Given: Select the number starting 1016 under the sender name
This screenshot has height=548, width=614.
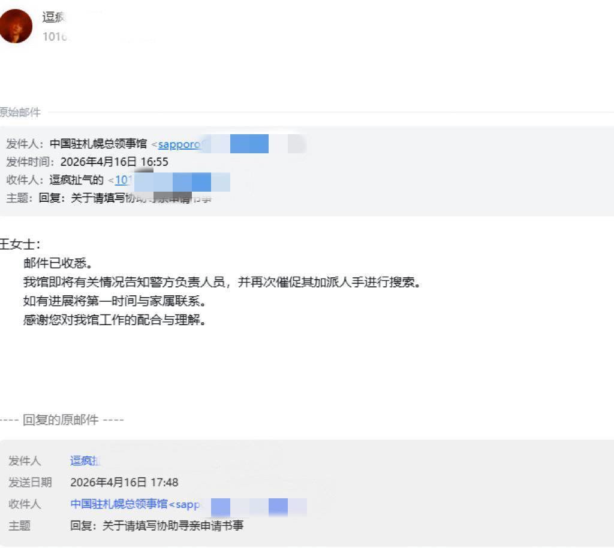Looking at the screenshot, I should [55, 37].
